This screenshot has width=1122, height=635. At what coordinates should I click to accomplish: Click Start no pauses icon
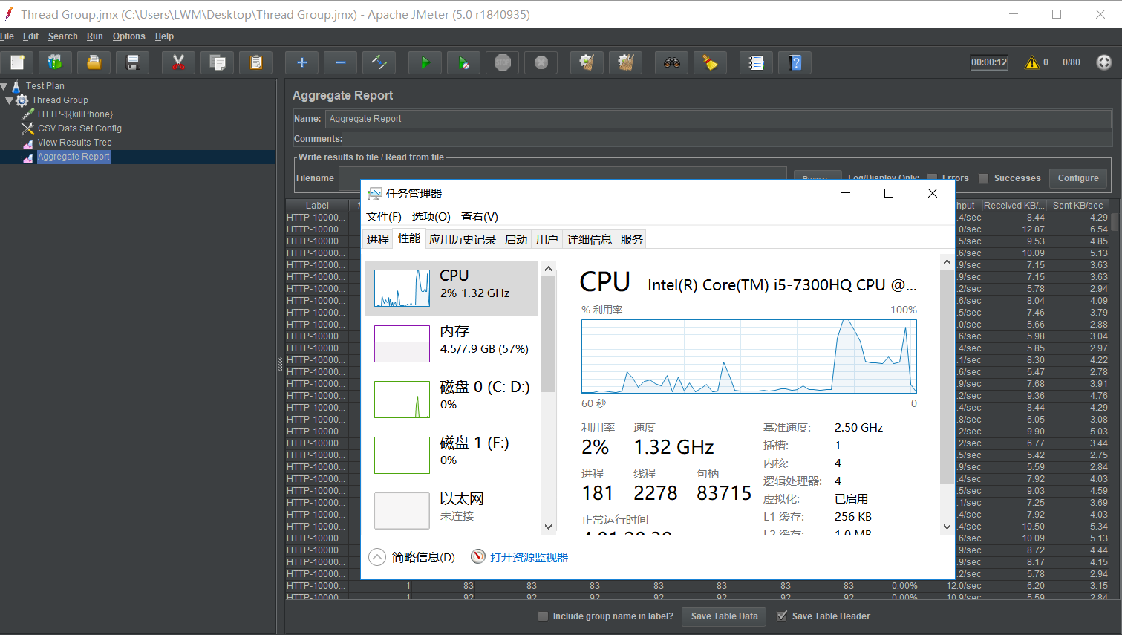tap(464, 62)
